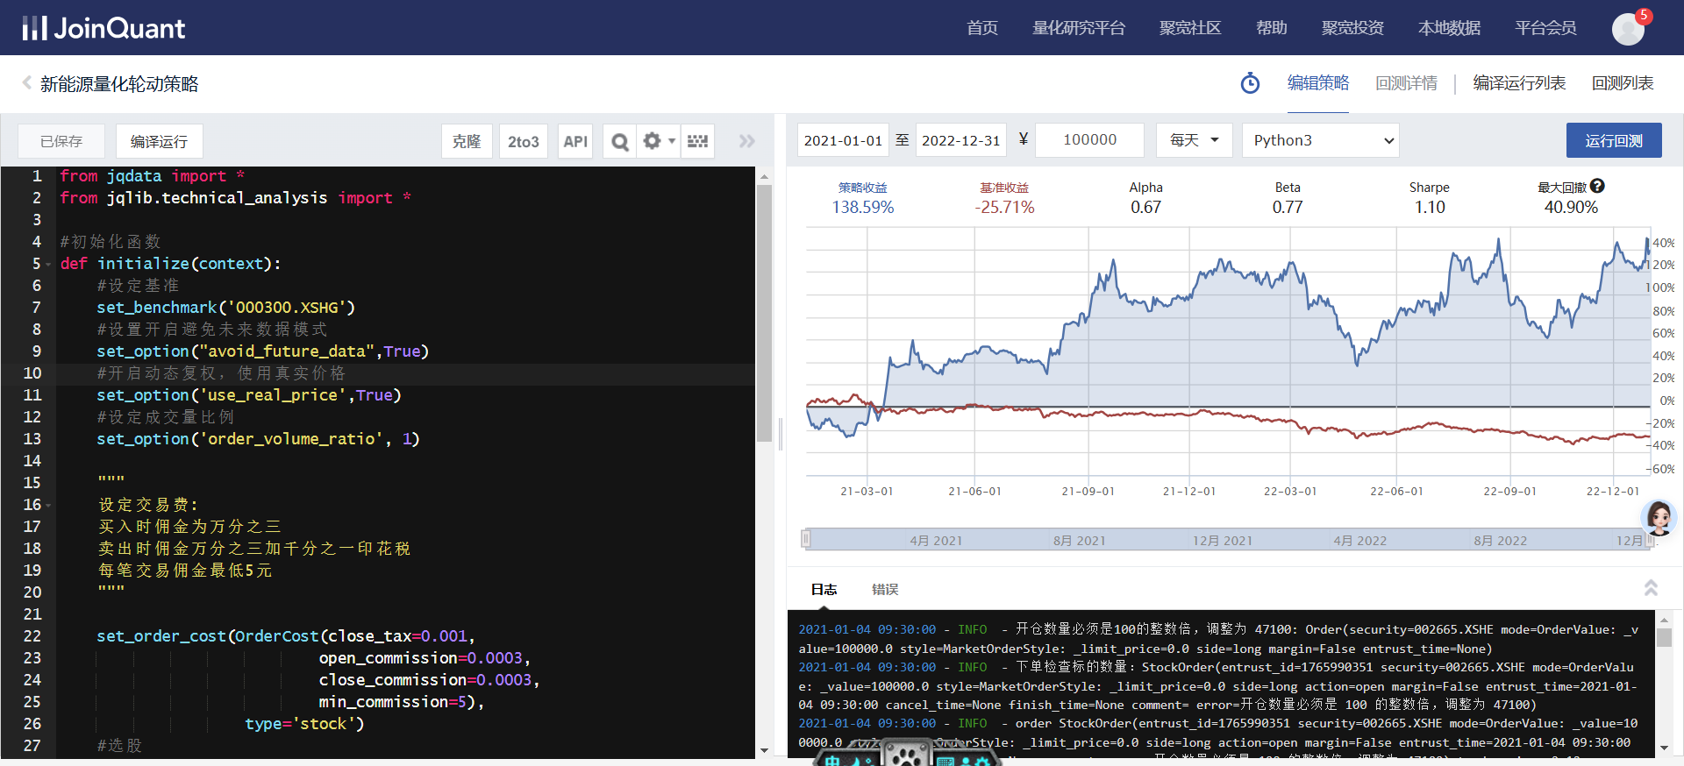Click the 运行回测 button
Screen dimensions: 1684x766
point(1614,140)
